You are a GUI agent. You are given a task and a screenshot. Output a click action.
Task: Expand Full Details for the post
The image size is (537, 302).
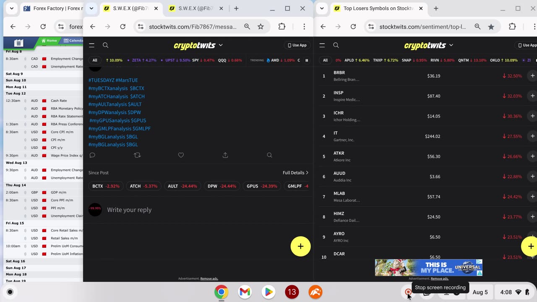295,172
